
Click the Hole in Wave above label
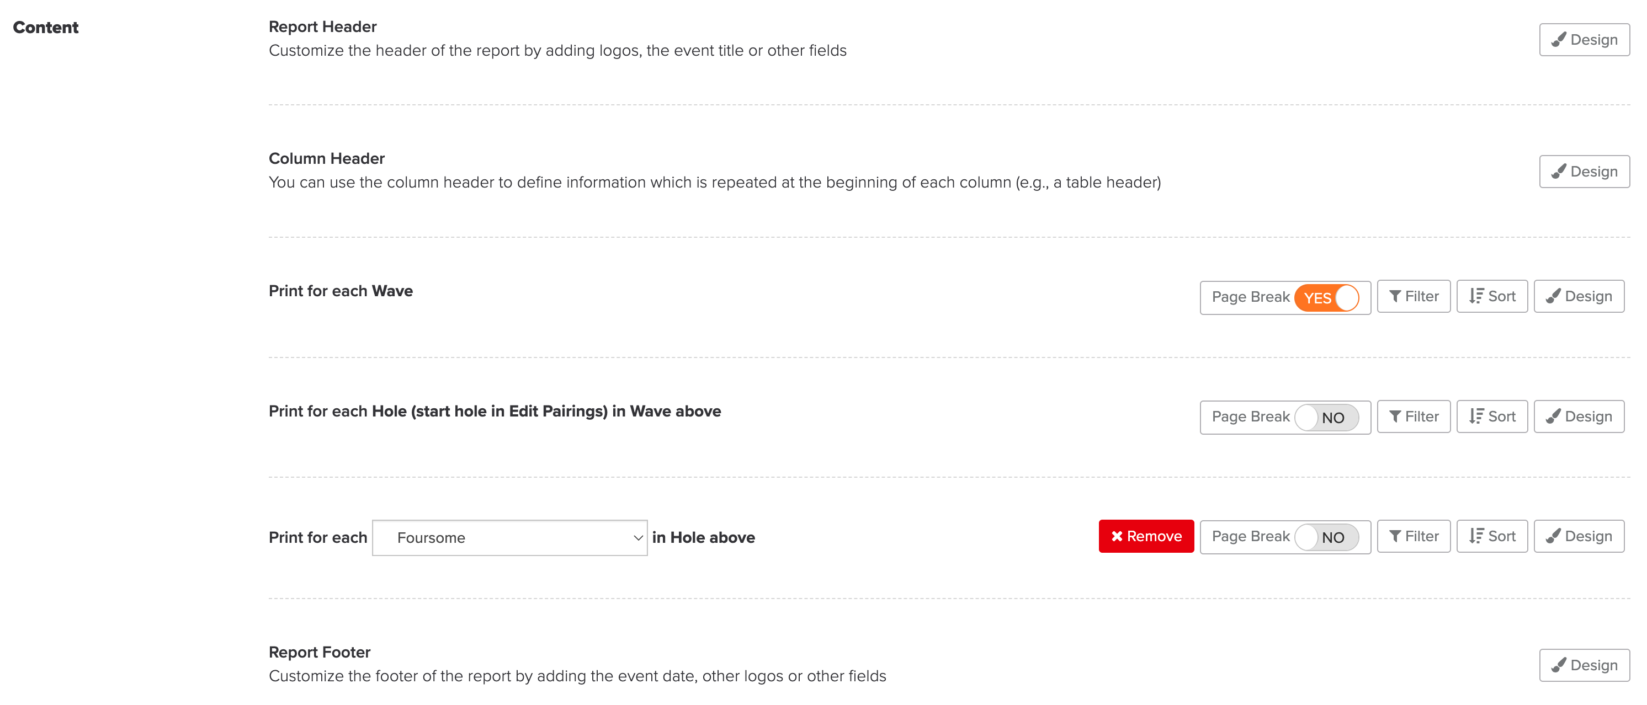pyautogui.click(x=494, y=411)
